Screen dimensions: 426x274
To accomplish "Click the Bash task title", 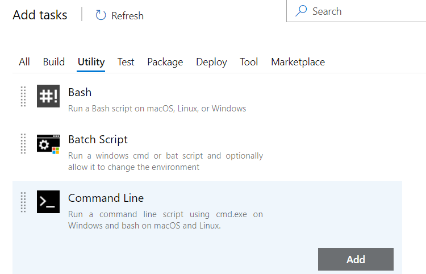I will tap(80, 93).
